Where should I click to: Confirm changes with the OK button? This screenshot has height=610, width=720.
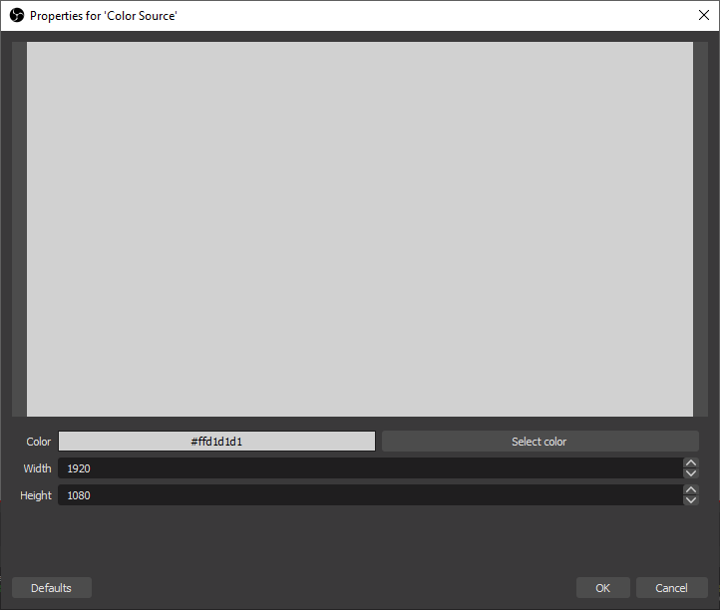[603, 587]
